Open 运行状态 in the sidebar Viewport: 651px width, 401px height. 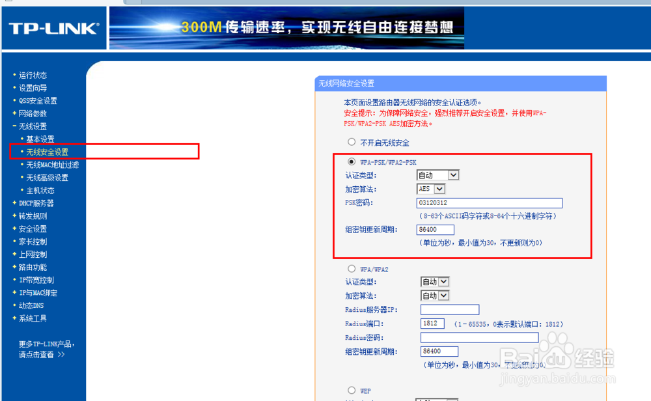tap(33, 75)
